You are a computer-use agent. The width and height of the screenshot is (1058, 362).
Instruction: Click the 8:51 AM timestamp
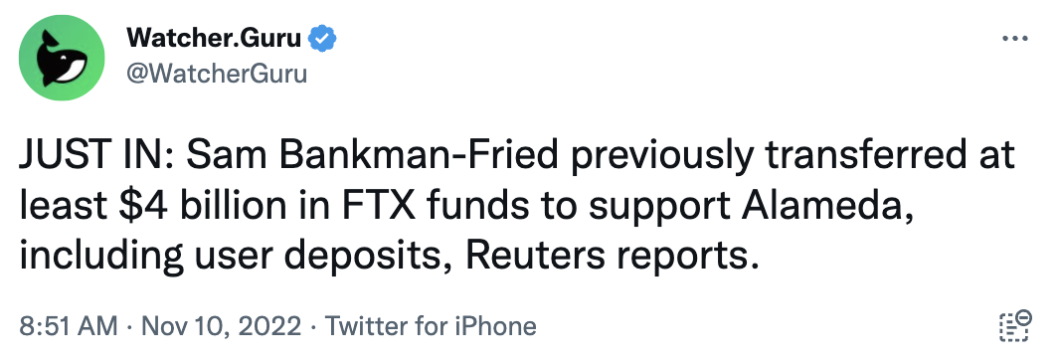[x=69, y=327]
